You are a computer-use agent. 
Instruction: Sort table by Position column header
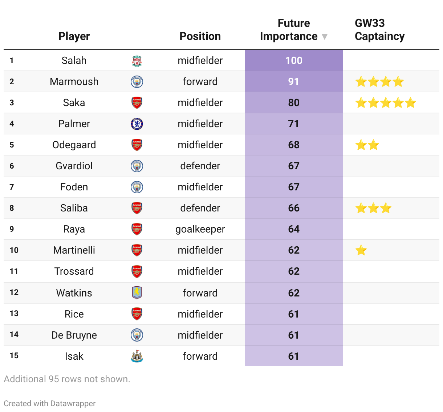coord(200,36)
